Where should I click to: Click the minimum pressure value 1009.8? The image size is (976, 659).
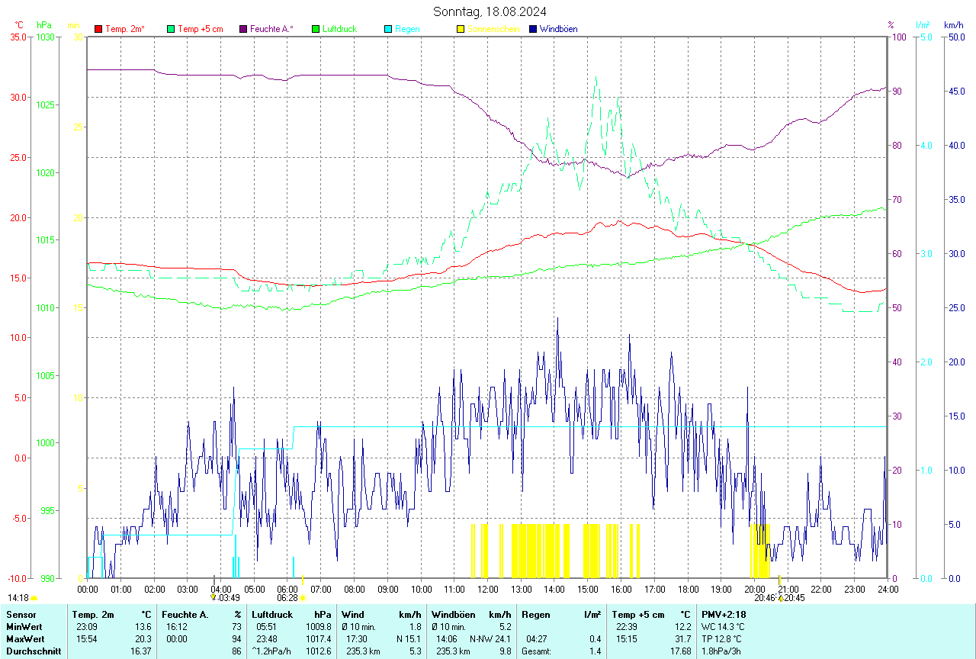(x=319, y=626)
